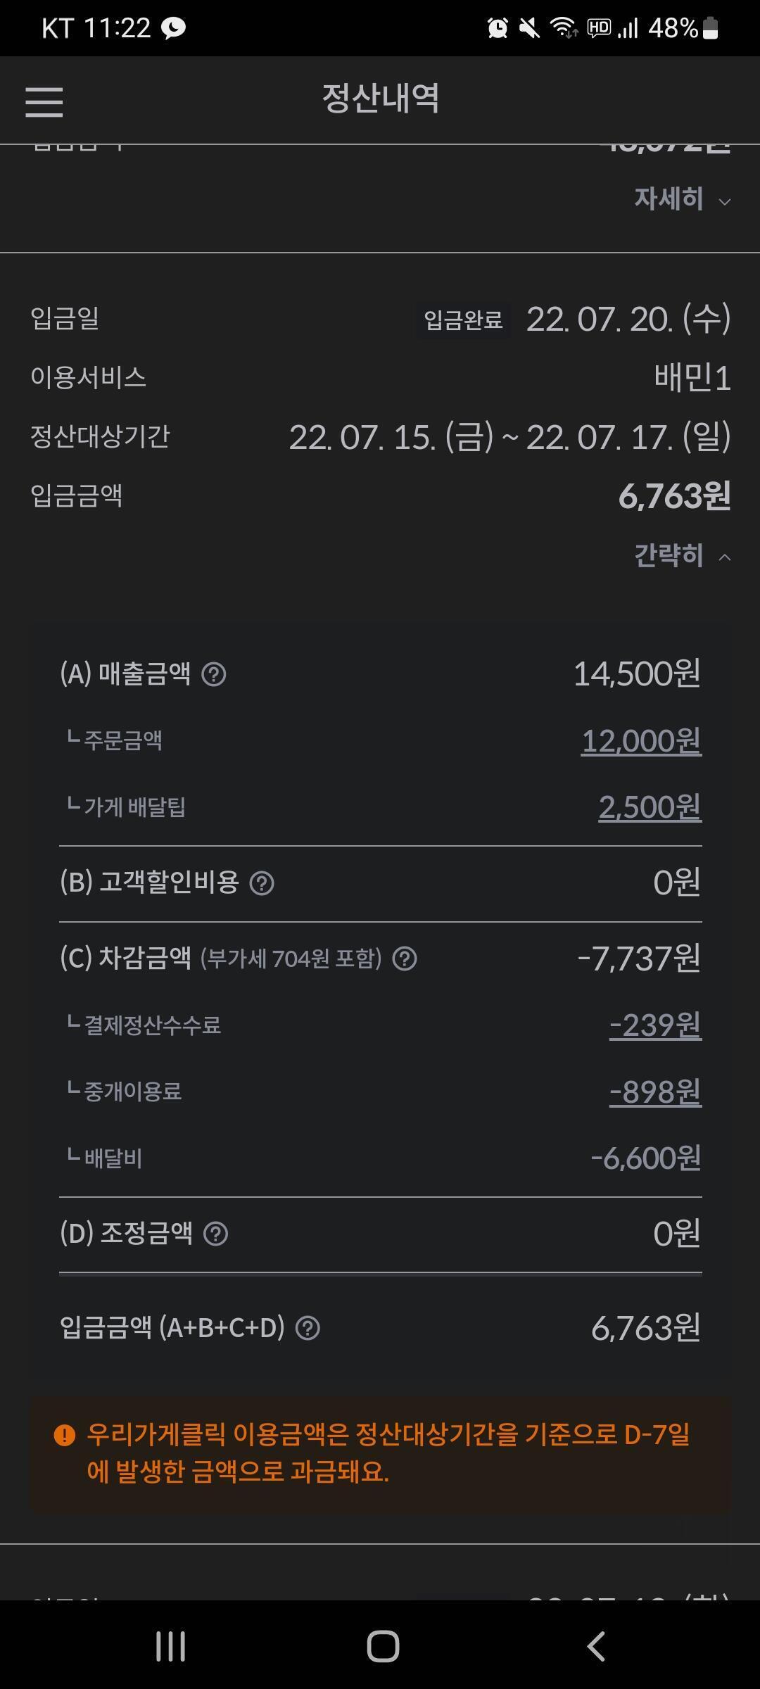The image size is (760, 1689).
Task: Open 주문금액 12,000원 link
Action: click(x=641, y=740)
